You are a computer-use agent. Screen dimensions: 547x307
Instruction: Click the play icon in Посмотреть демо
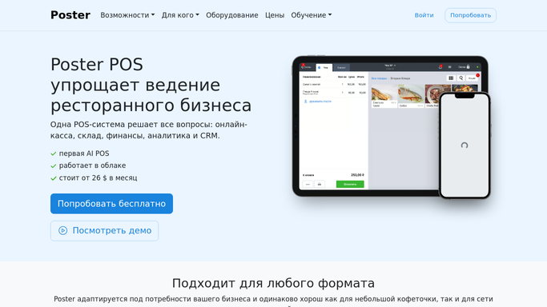tap(62, 230)
